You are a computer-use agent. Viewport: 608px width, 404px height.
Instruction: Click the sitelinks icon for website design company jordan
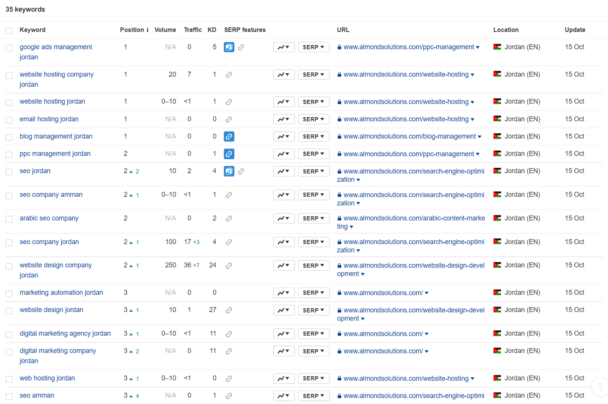click(x=229, y=266)
